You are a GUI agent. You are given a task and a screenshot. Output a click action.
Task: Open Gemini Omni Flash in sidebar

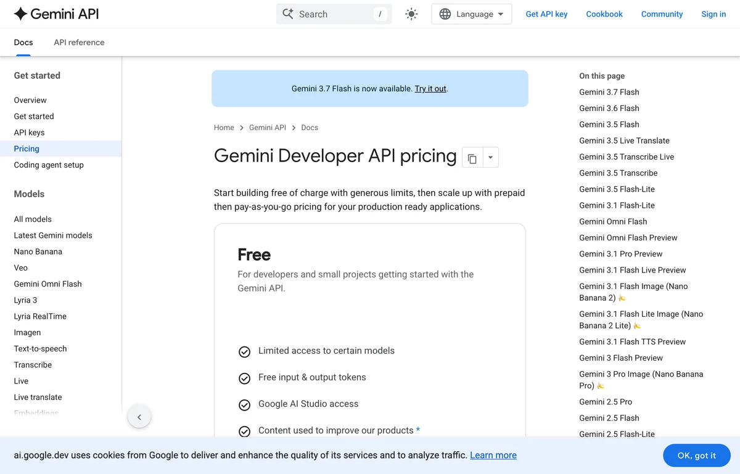click(47, 284)
